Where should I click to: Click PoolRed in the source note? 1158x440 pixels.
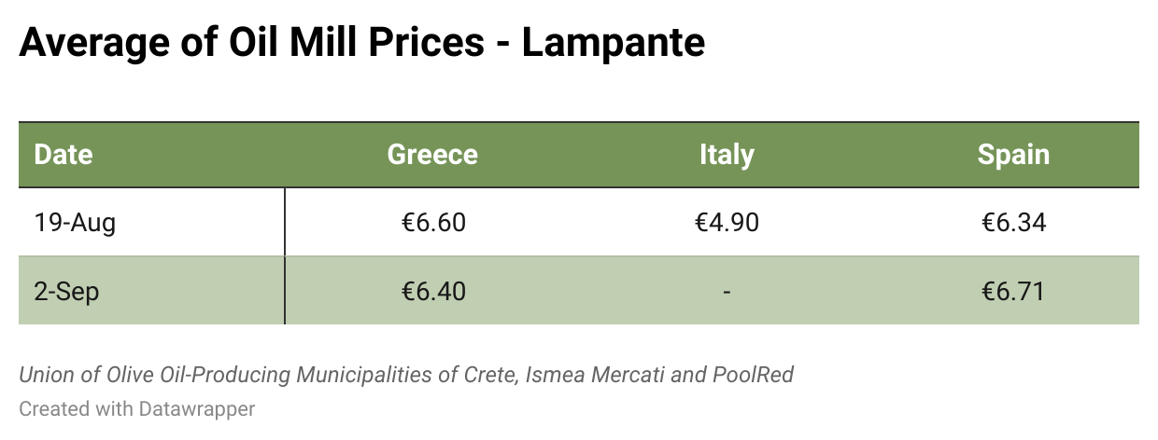click(x=753, y=376)
